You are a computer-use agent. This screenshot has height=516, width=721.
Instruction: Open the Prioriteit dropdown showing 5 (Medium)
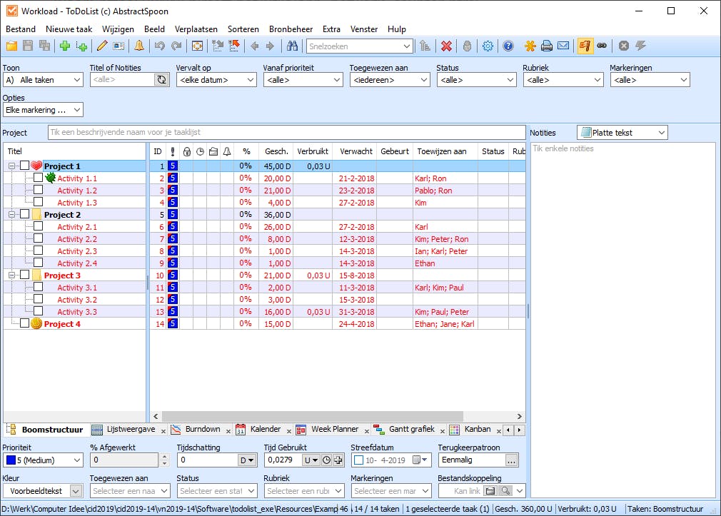[x=43, y=460]
